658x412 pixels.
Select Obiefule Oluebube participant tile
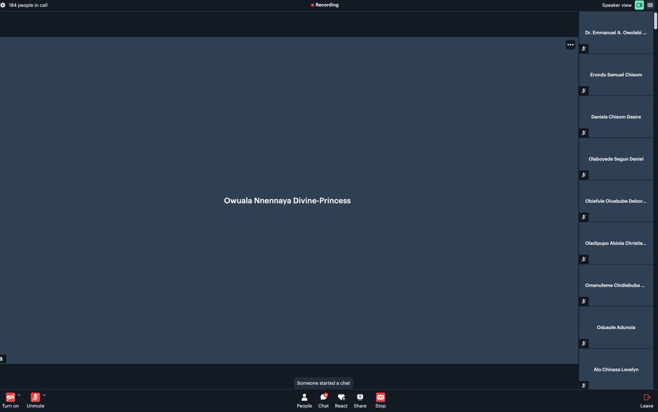tap(616, 201)
